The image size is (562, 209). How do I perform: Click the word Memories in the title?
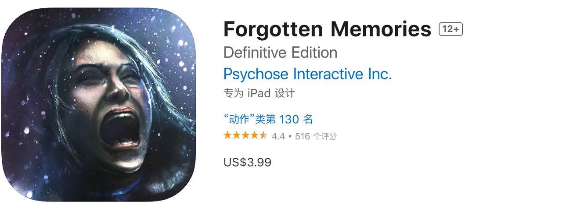tap(381, 29)
